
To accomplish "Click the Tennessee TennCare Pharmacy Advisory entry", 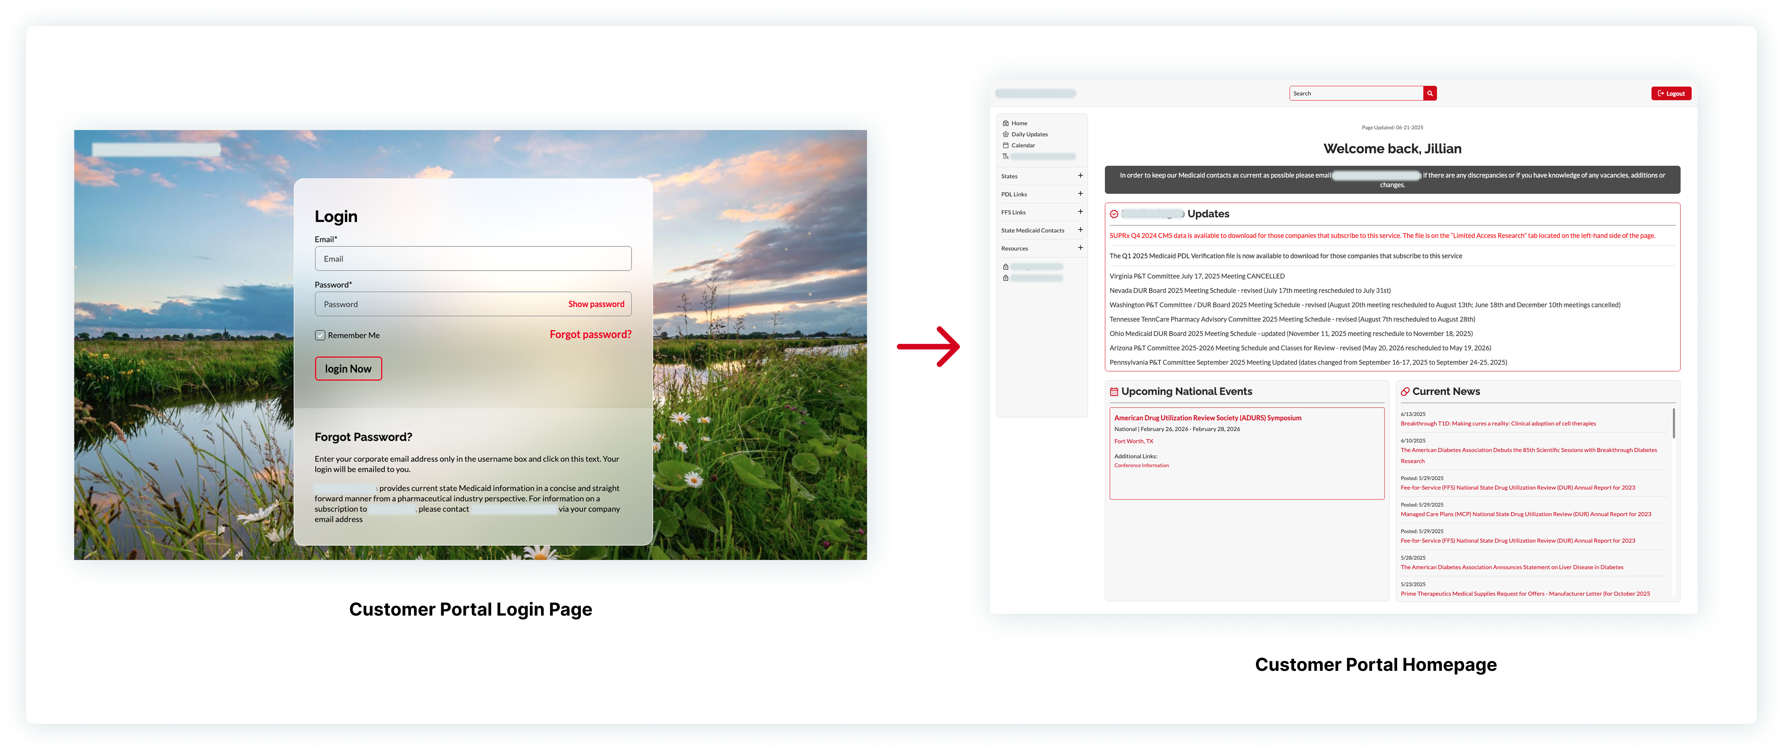I will [1292, 320].
